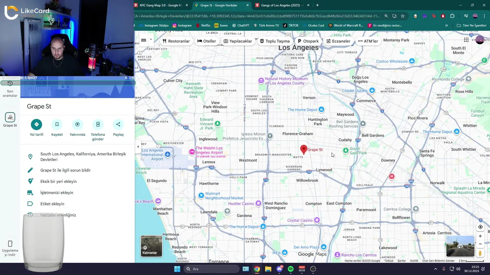Click the Costco Wholesale map pin
This screenshot has width=490, height=275.
click(x=412, y=61)
